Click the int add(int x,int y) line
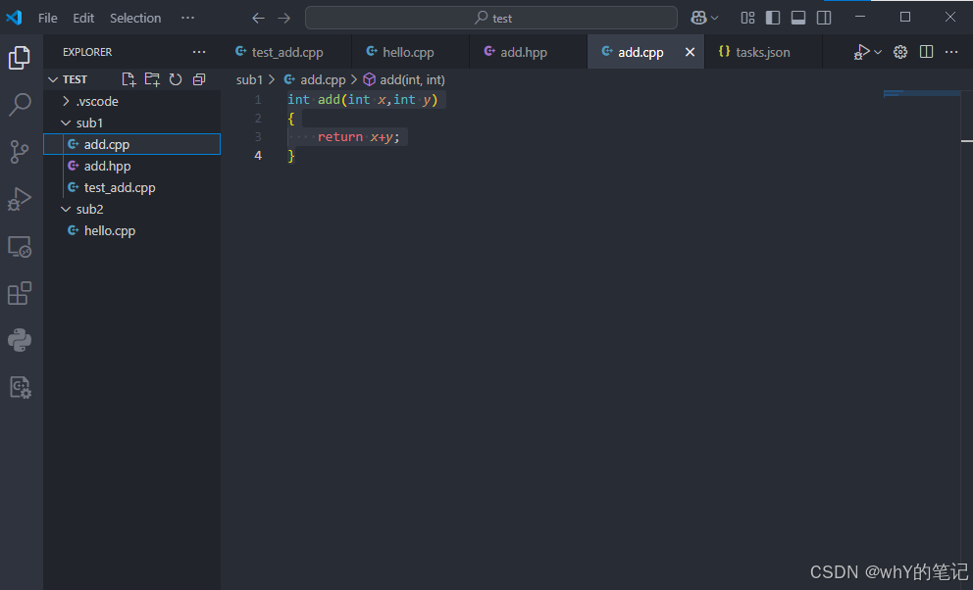This screenshot has width=973, height=590. click(x=363, y=100)
